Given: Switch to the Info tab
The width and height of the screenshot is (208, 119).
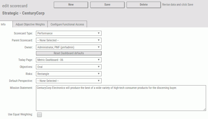Looking at the screenshot, I should tap(6, 24).
